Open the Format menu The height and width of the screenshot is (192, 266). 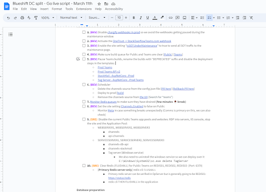[x=57, y=9]
